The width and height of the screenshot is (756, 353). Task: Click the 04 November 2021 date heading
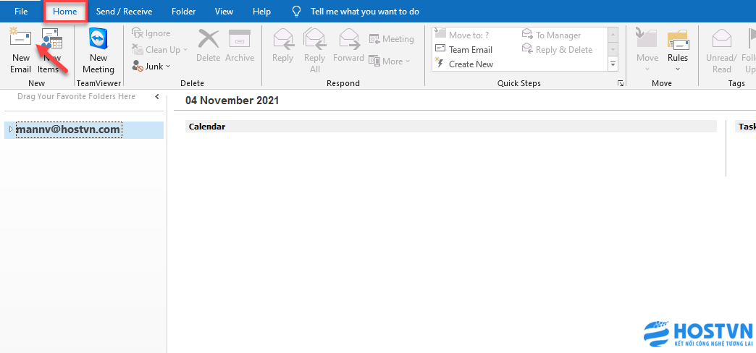232,101
